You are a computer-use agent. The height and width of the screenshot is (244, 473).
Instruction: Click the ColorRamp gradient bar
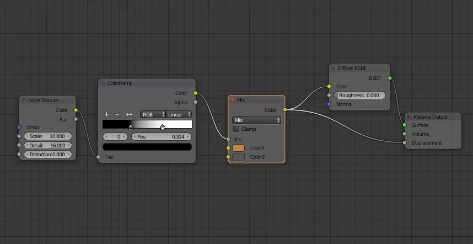(147, 124)
